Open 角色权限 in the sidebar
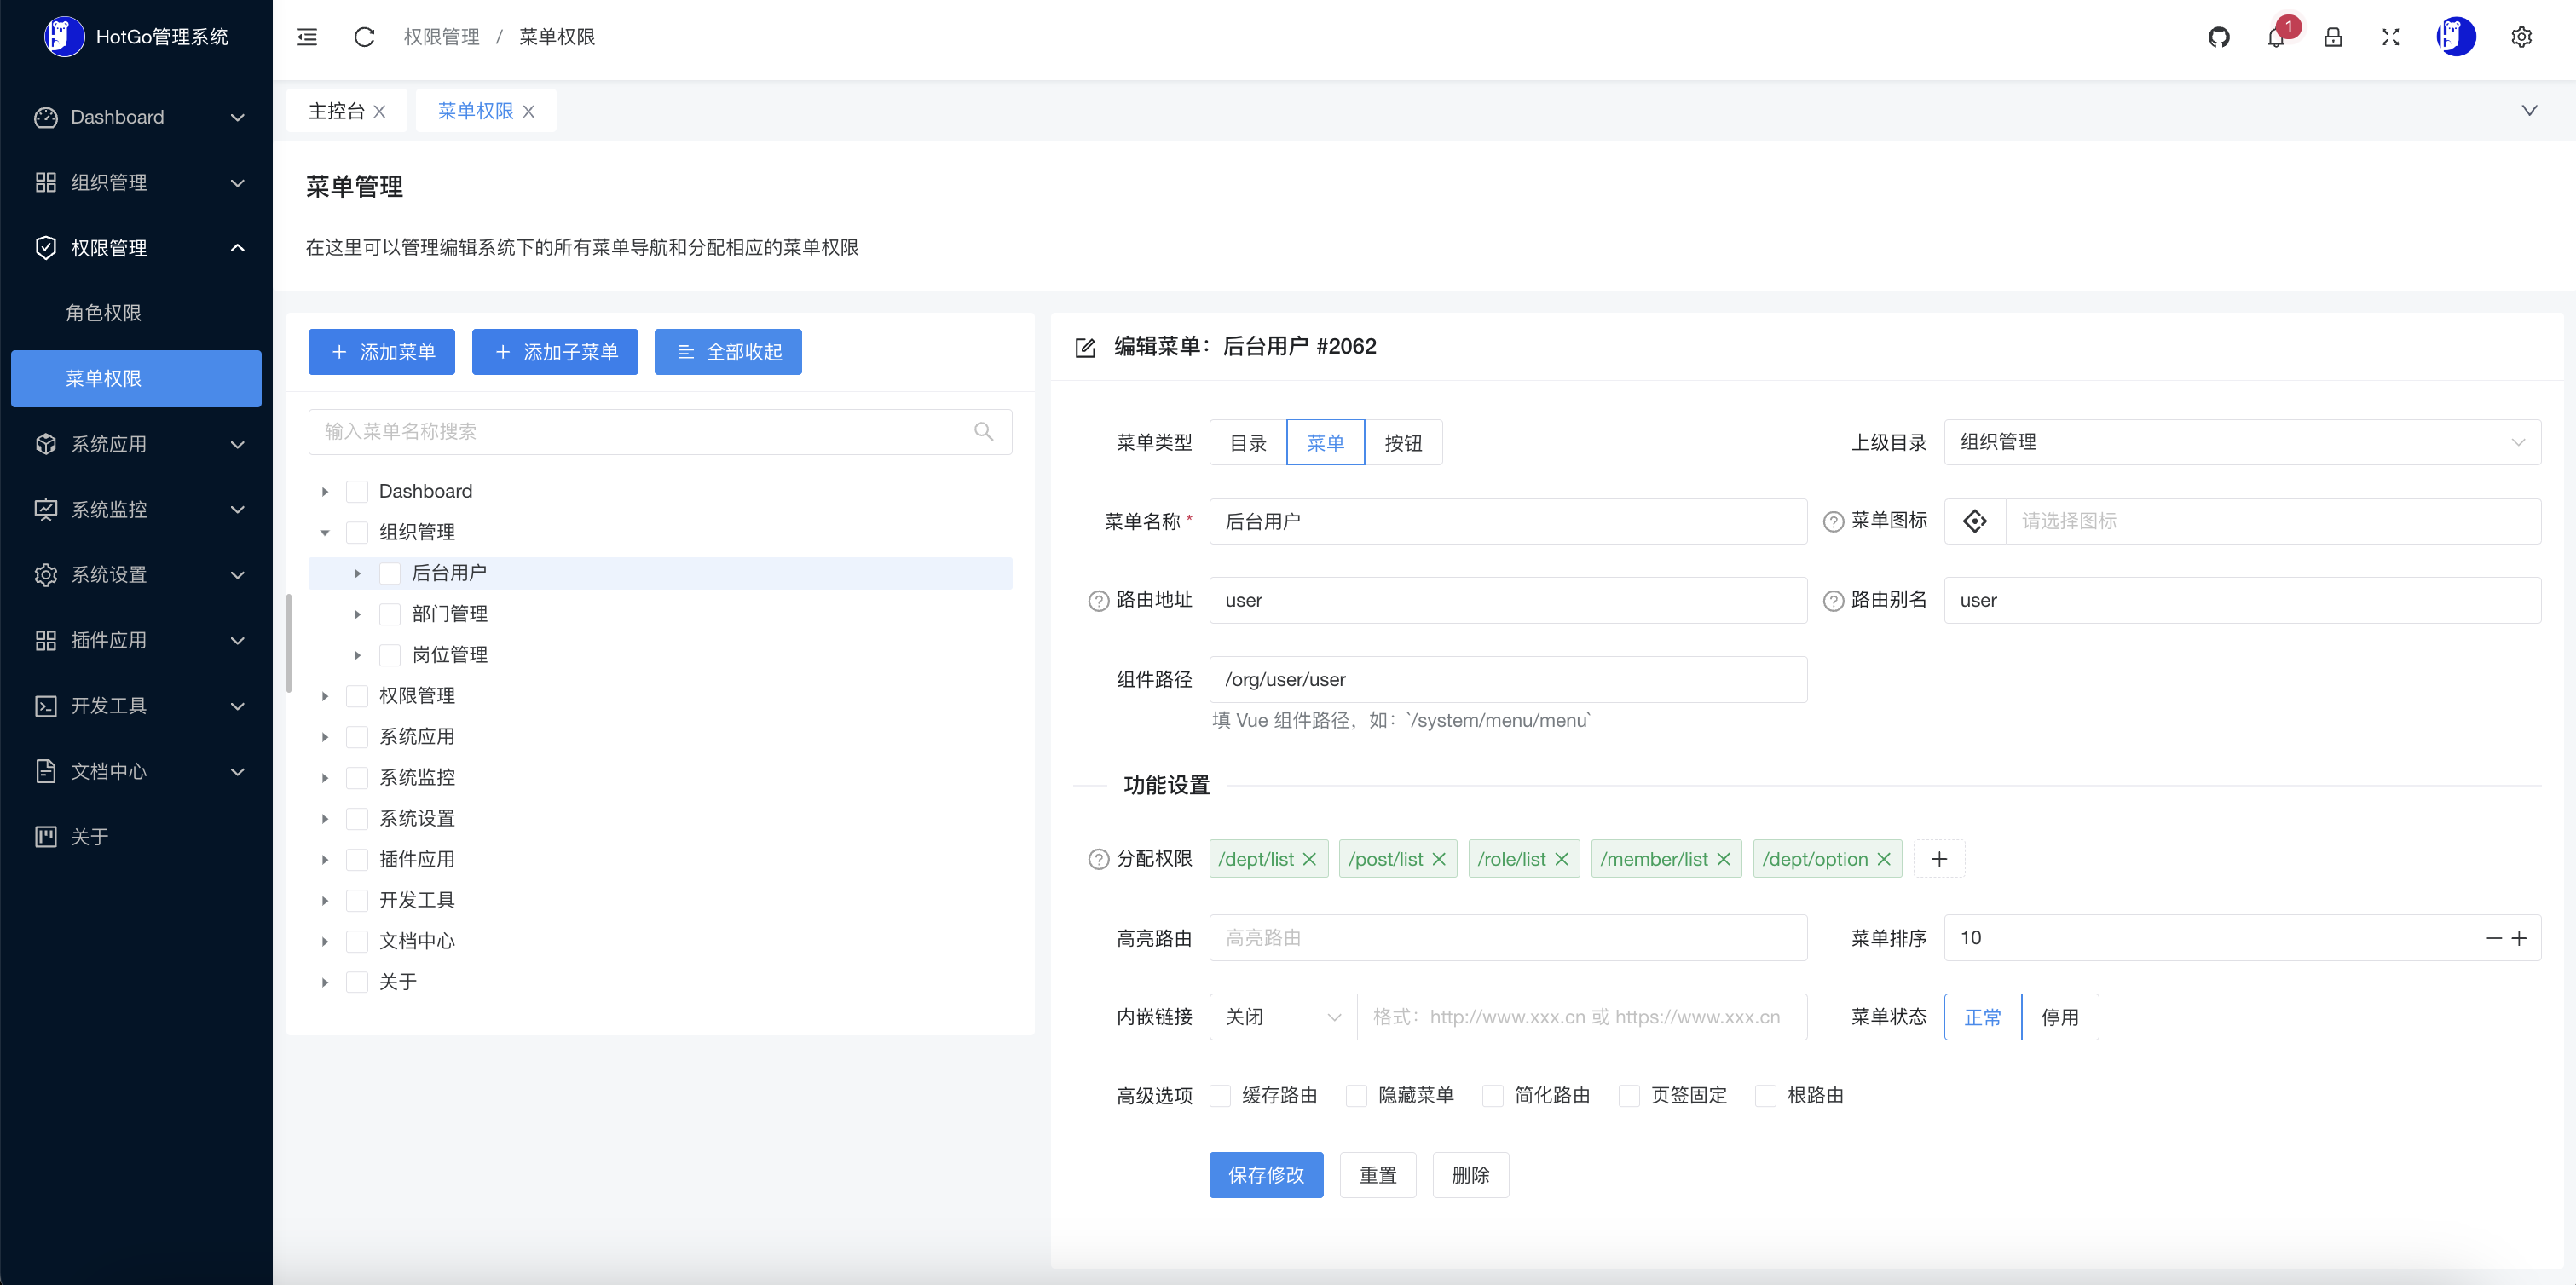 pyautogui.click(x=103, y=313)
